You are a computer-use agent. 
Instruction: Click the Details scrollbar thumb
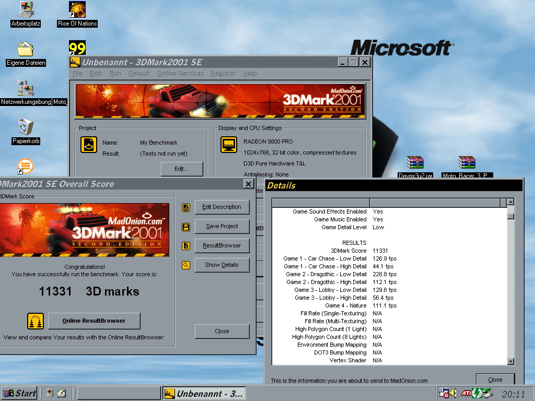(x=510, y=216)
